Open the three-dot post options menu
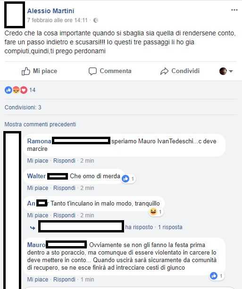This screenshot has height=289, width=242. coord(234,10)
